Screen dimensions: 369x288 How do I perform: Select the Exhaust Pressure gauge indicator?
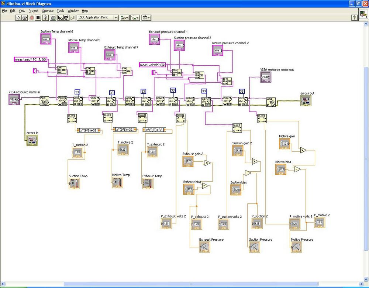(204, 247)
